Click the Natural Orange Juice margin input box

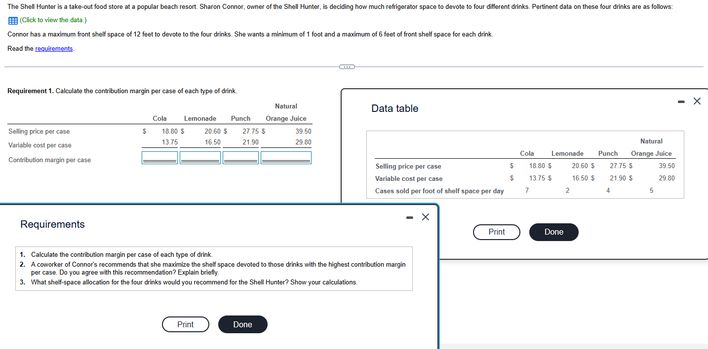(285, 157)
